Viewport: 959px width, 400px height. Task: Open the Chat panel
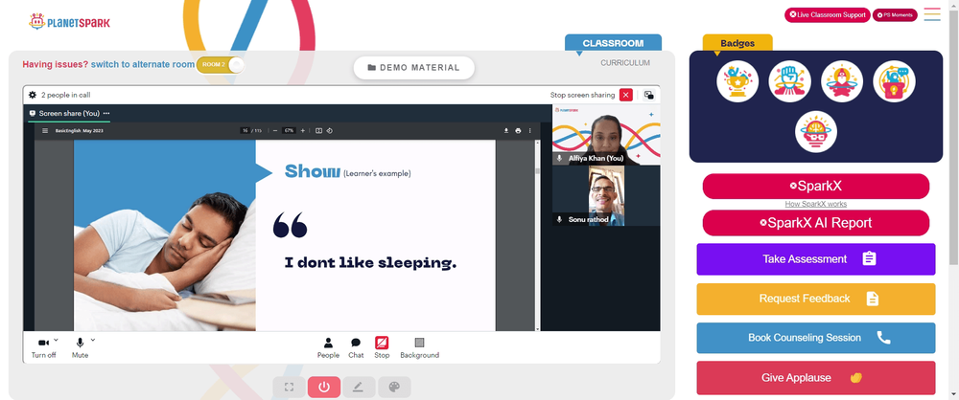[x=356, y=347]
